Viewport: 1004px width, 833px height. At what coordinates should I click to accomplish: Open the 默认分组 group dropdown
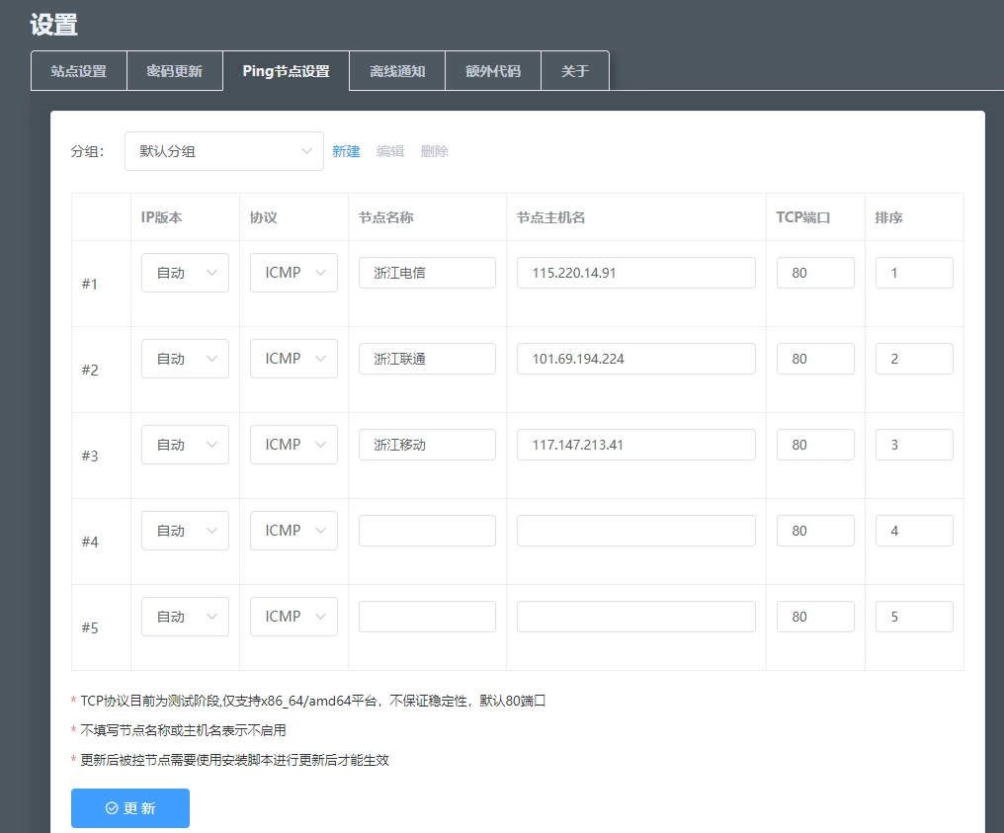223,151
